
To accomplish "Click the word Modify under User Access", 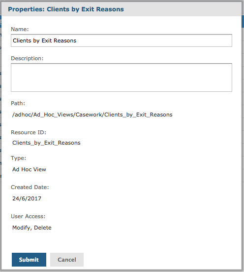I will 22,228.
